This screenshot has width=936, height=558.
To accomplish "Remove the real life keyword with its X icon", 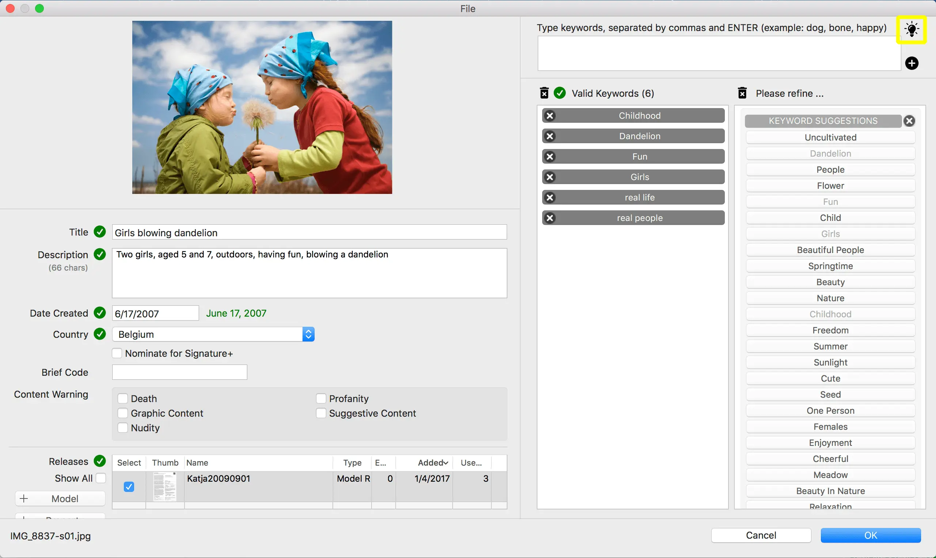I will click(x=550, y=198).
